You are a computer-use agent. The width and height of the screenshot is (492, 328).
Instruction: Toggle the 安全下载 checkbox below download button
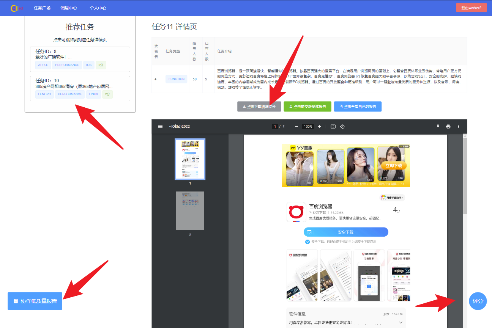coord(307,242)
